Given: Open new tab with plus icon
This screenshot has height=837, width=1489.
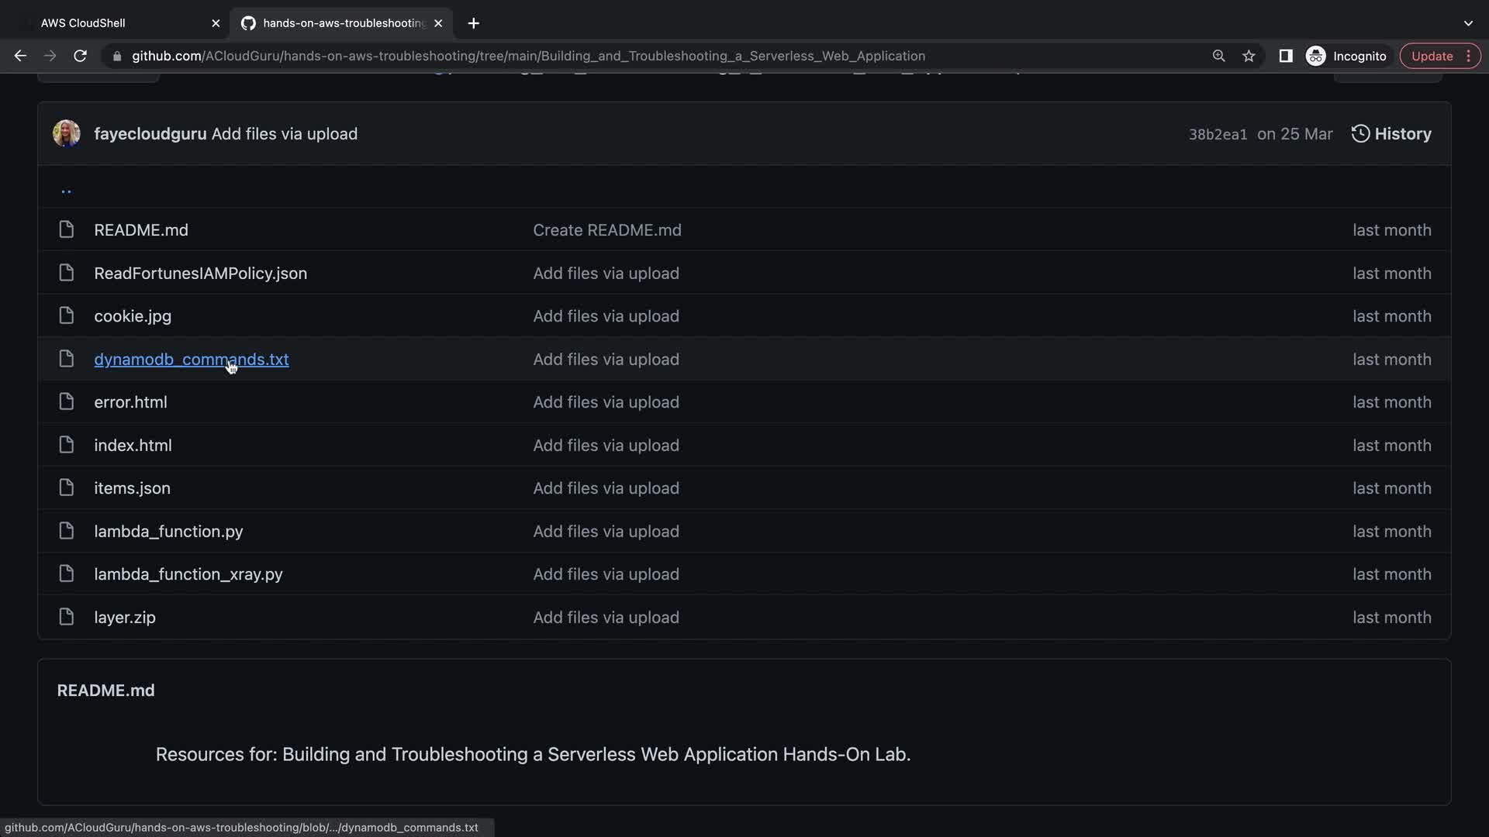Looking at the screenshot, I should click(x=473, y=23).
